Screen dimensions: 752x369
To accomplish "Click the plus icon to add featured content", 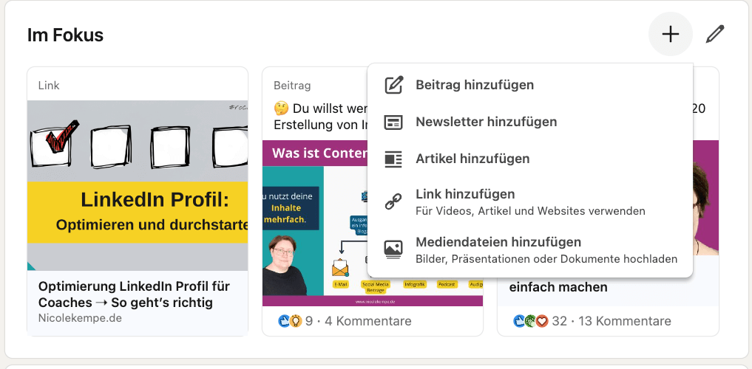I will pyautogui.click(x=670, y=34).
